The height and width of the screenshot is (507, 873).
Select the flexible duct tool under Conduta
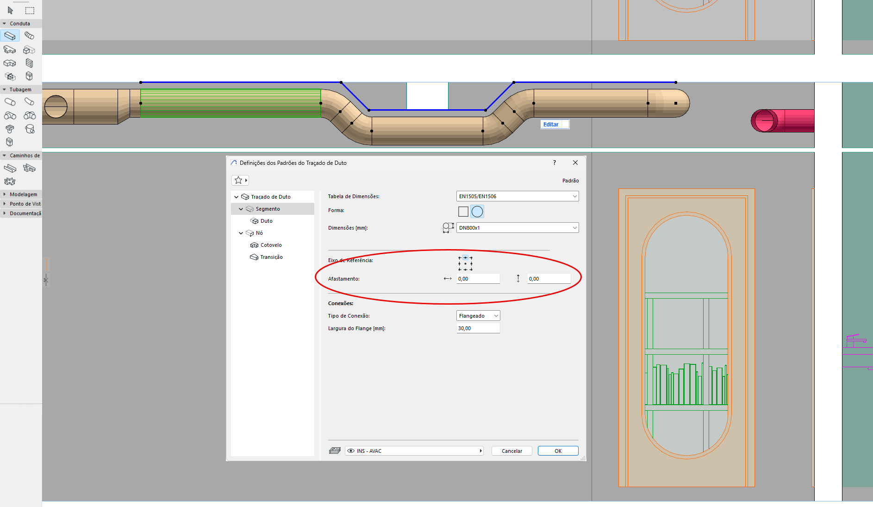click(x=29, y=36)
